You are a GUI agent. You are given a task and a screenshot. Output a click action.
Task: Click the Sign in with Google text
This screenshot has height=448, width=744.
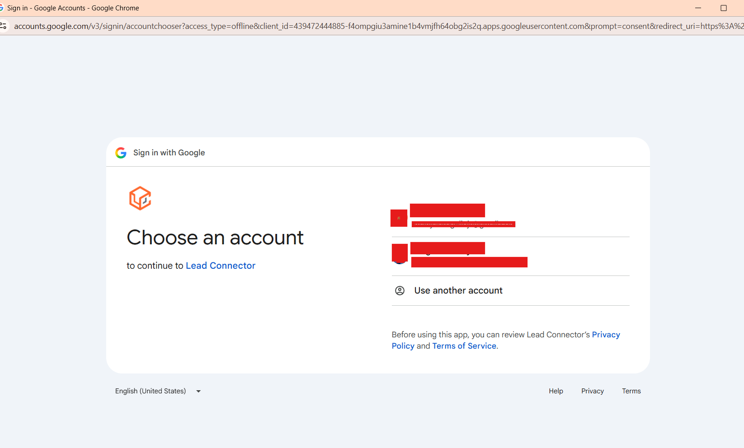[x=169, y=153]
